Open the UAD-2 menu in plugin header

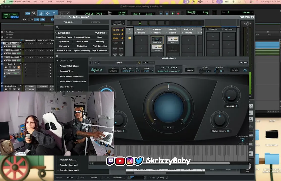click(243, 63)
